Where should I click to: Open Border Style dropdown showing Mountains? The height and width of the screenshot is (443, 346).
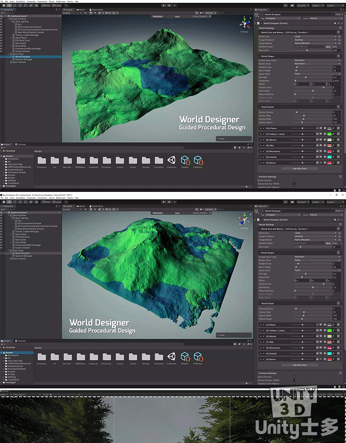point(317,64)
